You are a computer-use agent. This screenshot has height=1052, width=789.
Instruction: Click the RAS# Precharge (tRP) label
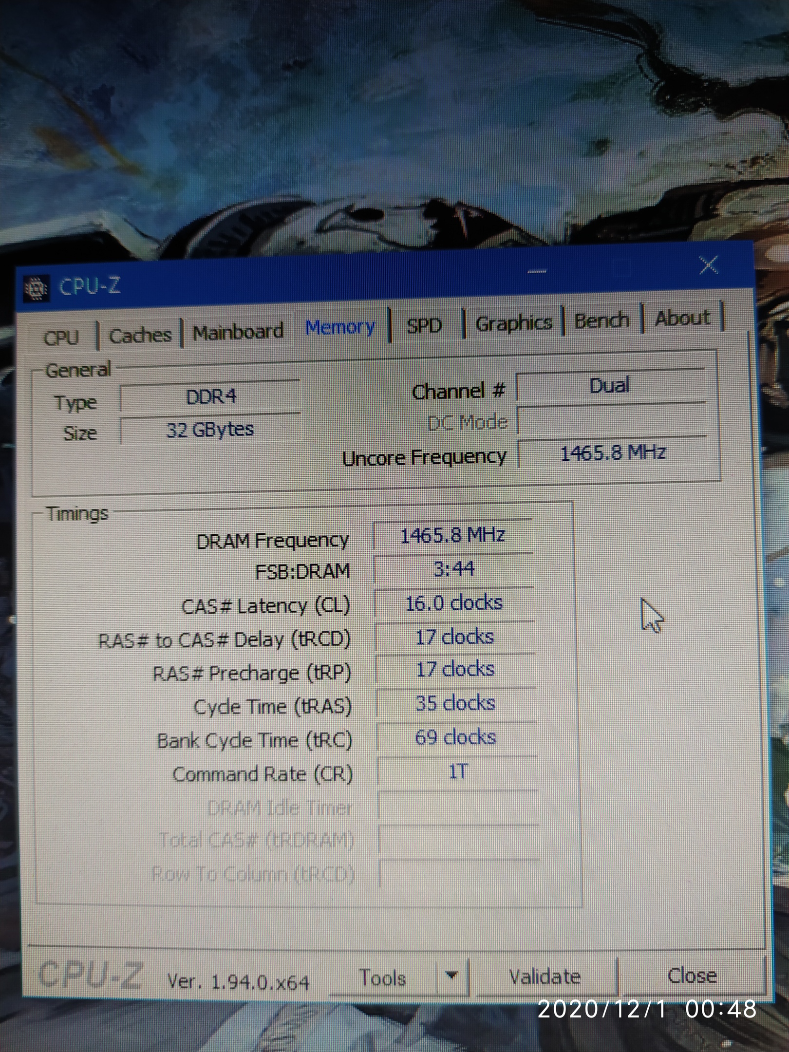tap(252, 673)
